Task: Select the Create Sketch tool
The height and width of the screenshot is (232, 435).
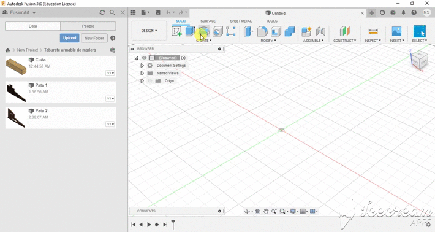Action: [176, 31]
